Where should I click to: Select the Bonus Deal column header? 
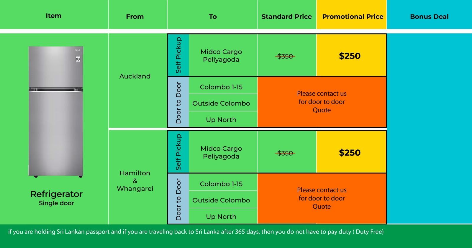(429, 16)
